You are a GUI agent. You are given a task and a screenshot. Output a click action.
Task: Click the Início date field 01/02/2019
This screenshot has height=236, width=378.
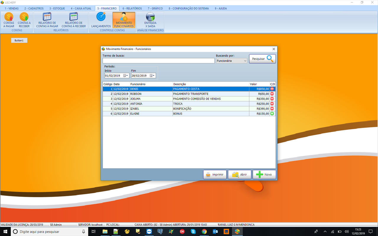[x=117, y=76]
